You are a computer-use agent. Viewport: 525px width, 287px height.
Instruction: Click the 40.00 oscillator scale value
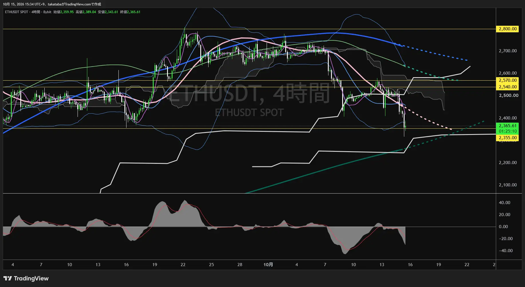pyautogui.click(x=504, y=203)
